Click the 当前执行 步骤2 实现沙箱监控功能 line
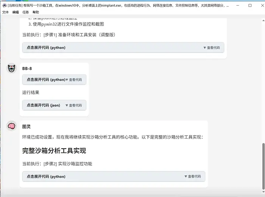This screenshot has height=197, width=265. pos(57,164)
